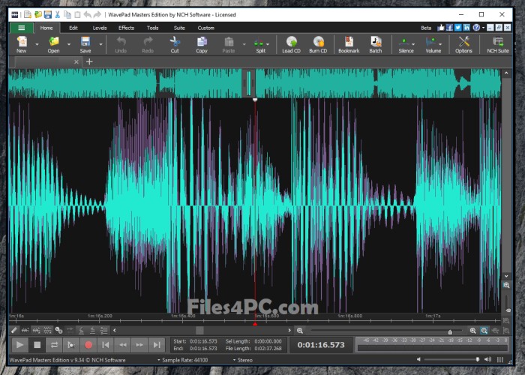This screenshot has width=525, height=375.
Task: Expand the Silence dropdown arrow
Action: (413, 44)
